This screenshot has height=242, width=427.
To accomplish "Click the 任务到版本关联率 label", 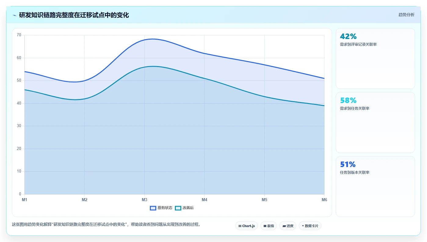I will [x=355, y=173].
